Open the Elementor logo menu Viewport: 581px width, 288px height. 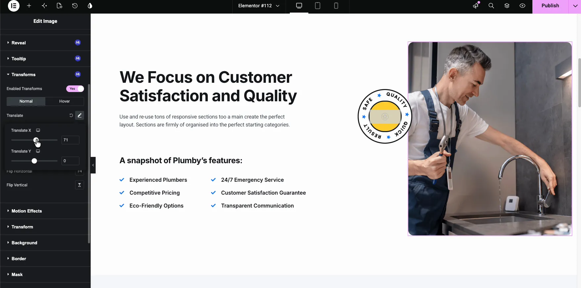point(14,6)
